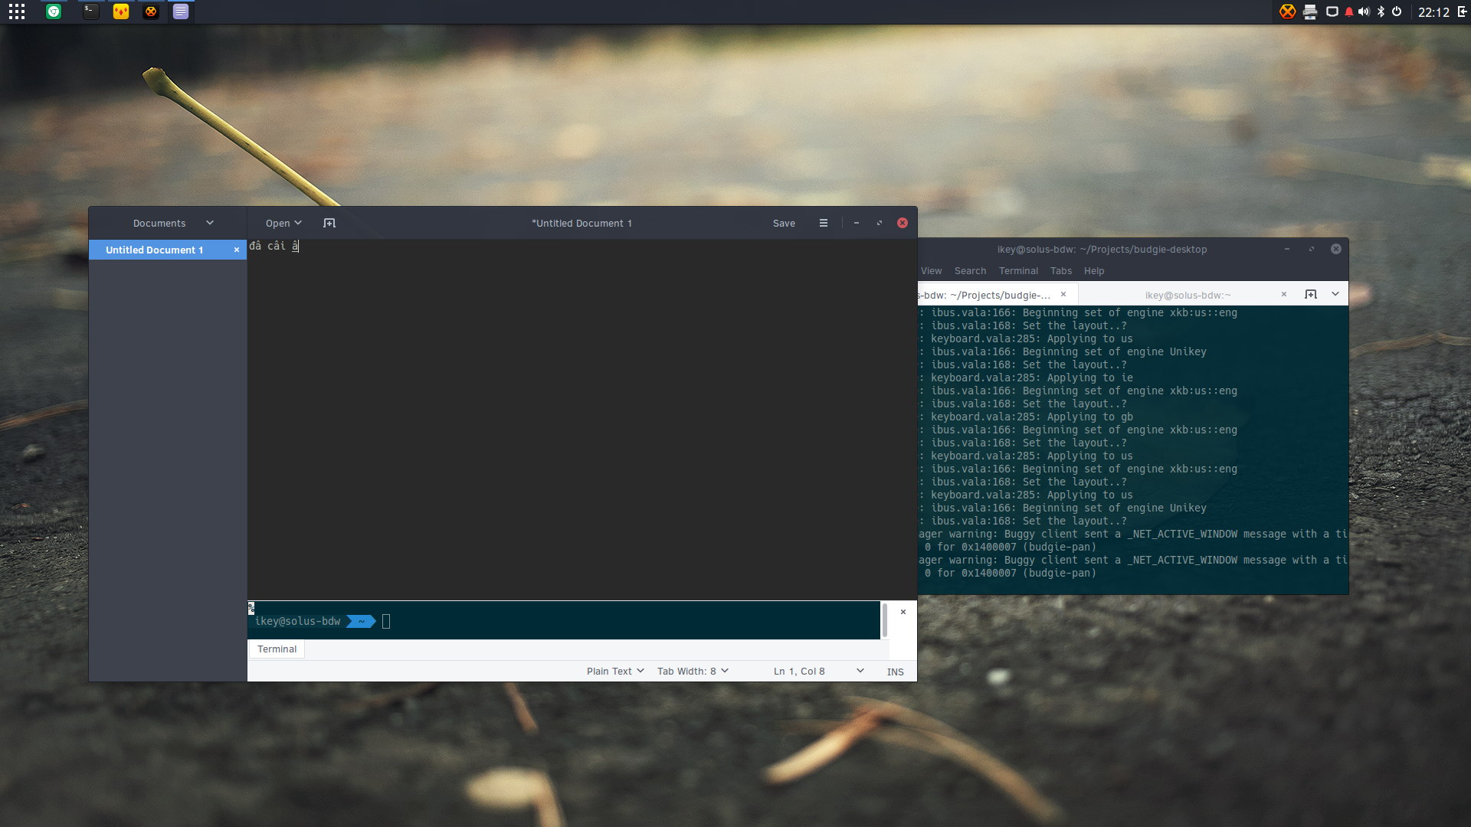Switch to the ikey@solus-bdw:~ terminal tab
1471x827 pixels.
pos(1188,295)
